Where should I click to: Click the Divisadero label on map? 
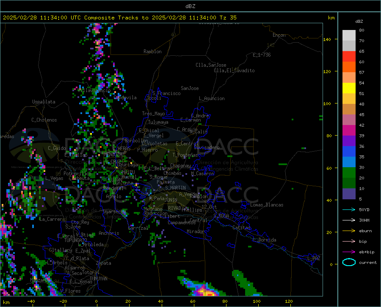207,147
